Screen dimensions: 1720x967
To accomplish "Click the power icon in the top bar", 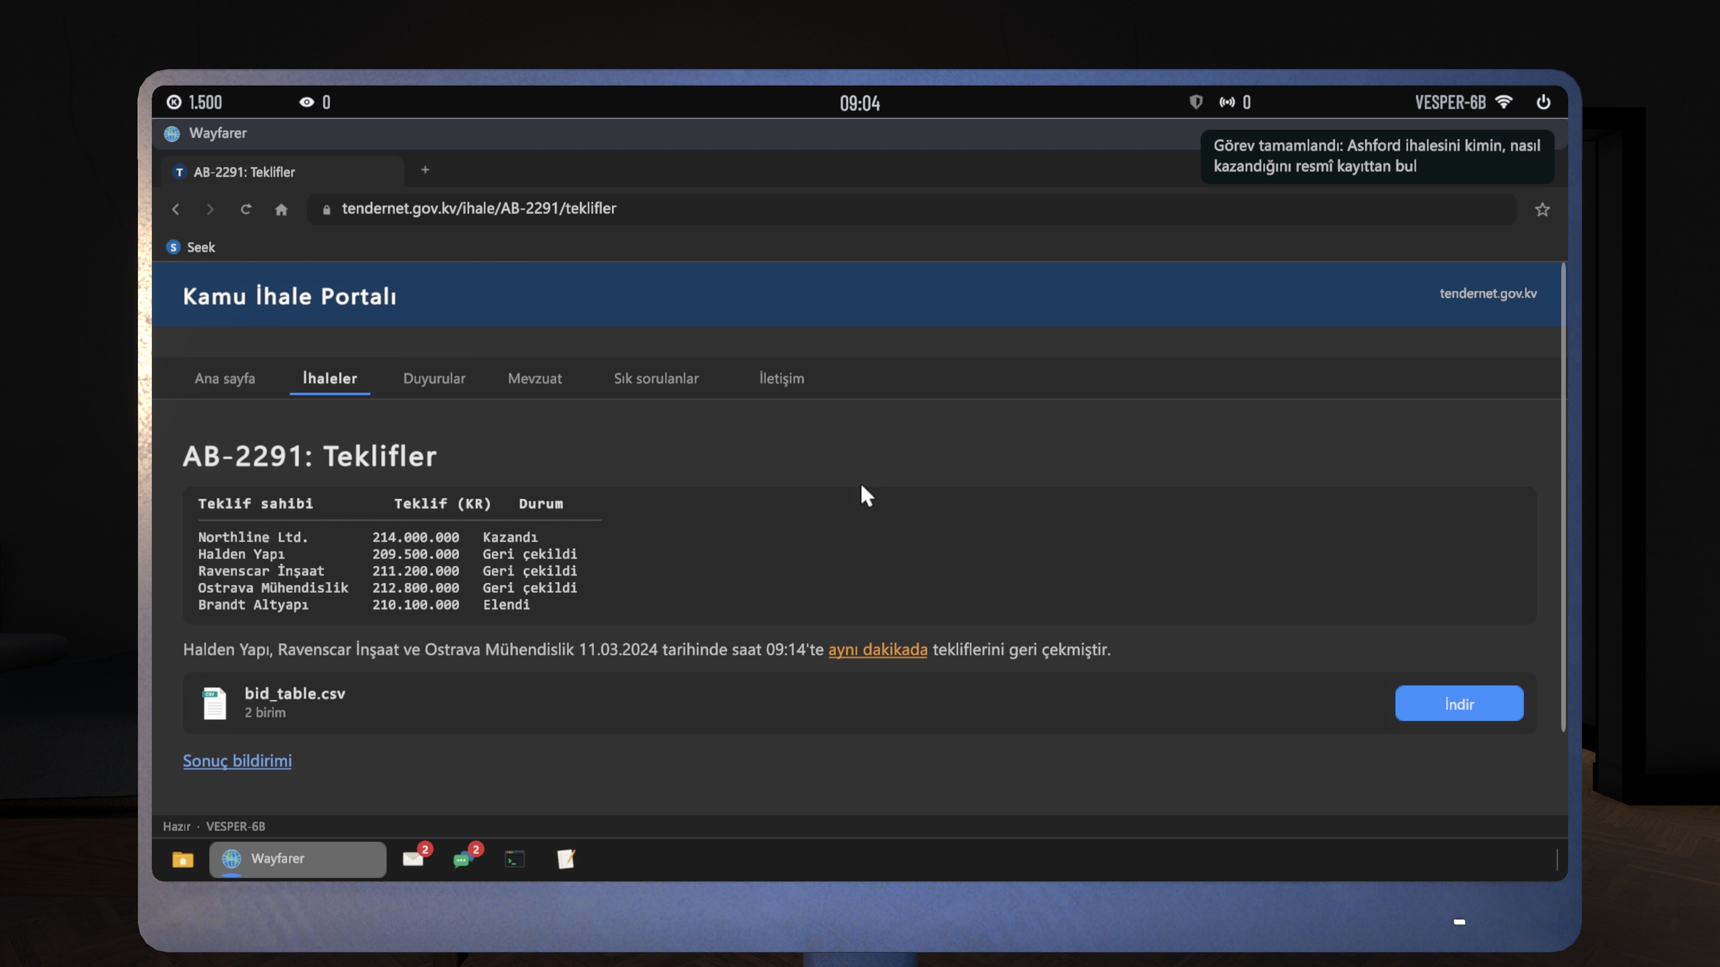I will click(x=1543, y=102).
